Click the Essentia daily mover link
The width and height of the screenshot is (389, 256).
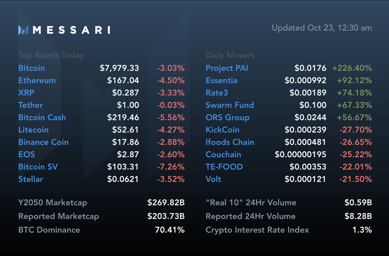pos(221,81)
